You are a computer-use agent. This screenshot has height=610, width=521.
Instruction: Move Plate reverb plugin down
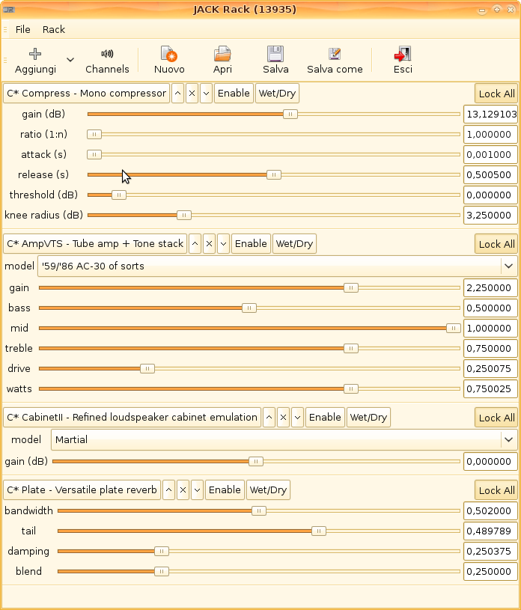(198, 489)
